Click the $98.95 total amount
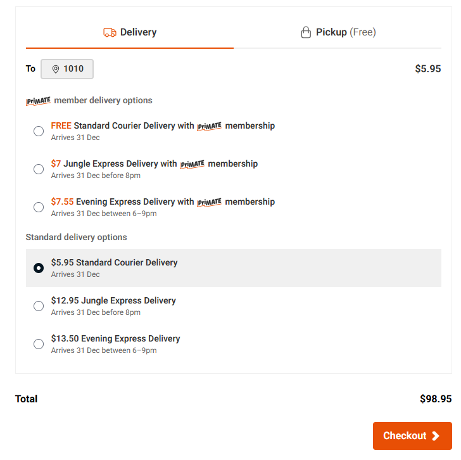The image size is (461, 460). pyautogui.click(x=436, y=399)
